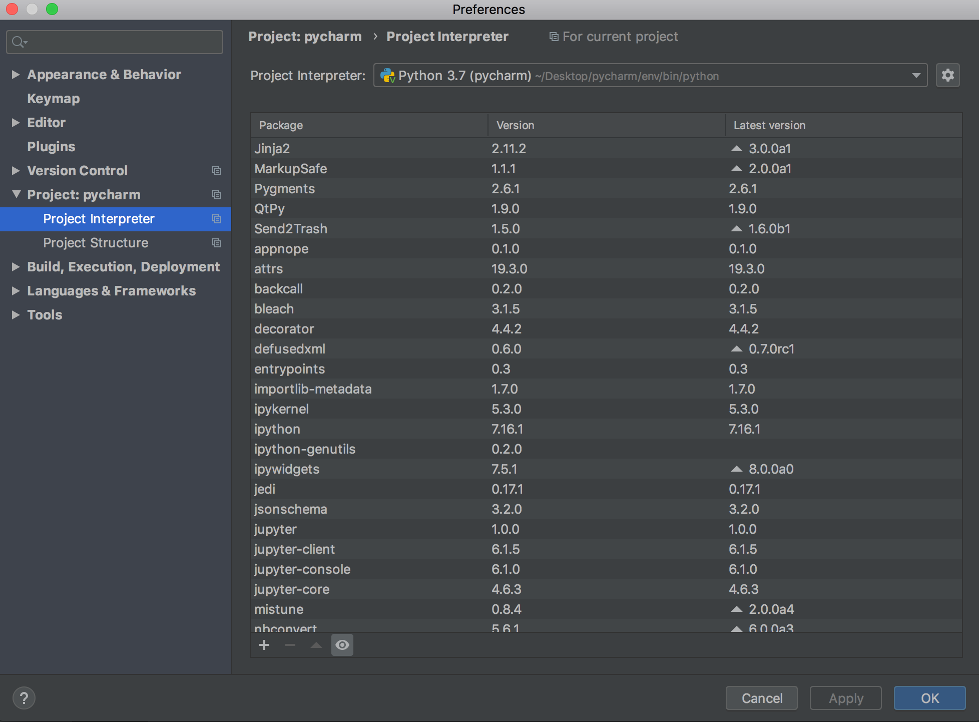Image resolution: width=979 pixels, height=722 pixels.
Task: Select the jupyter package row
Action: pos(607,529)
